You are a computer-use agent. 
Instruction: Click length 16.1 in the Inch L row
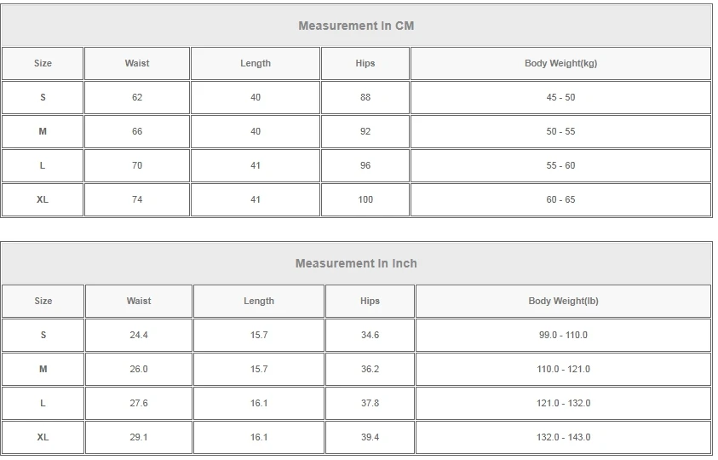[259, 403]
